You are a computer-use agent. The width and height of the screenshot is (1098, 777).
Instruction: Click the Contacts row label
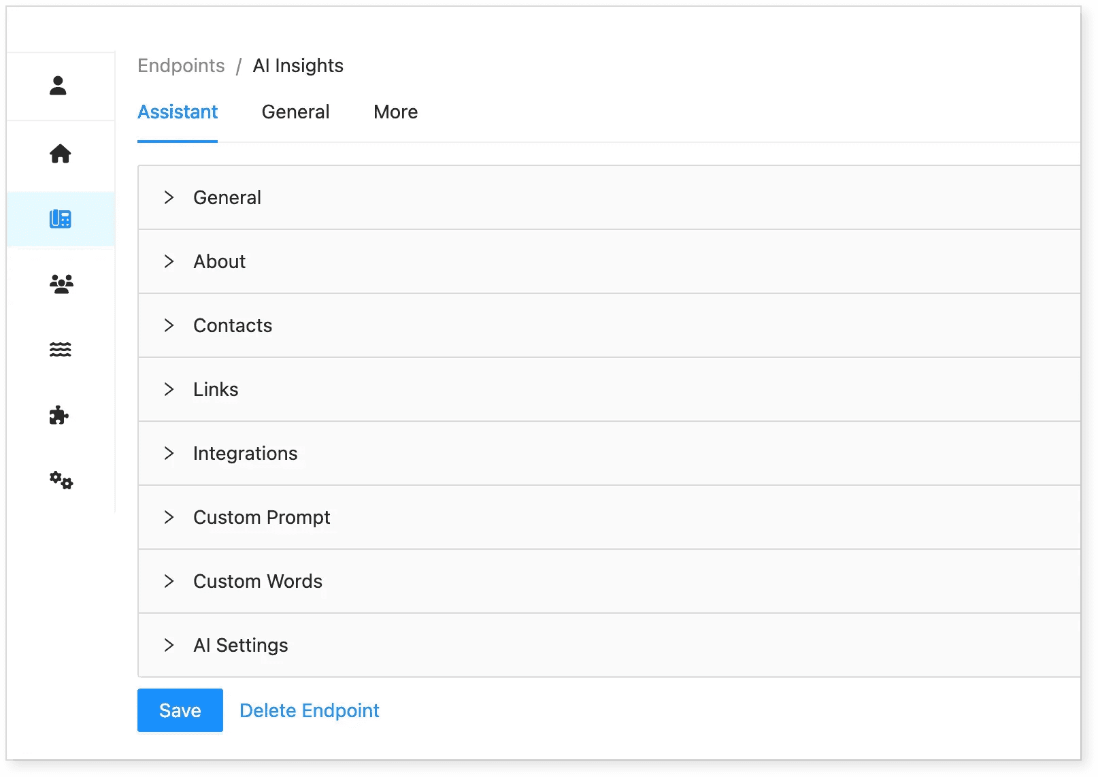[x=233, y=325]
